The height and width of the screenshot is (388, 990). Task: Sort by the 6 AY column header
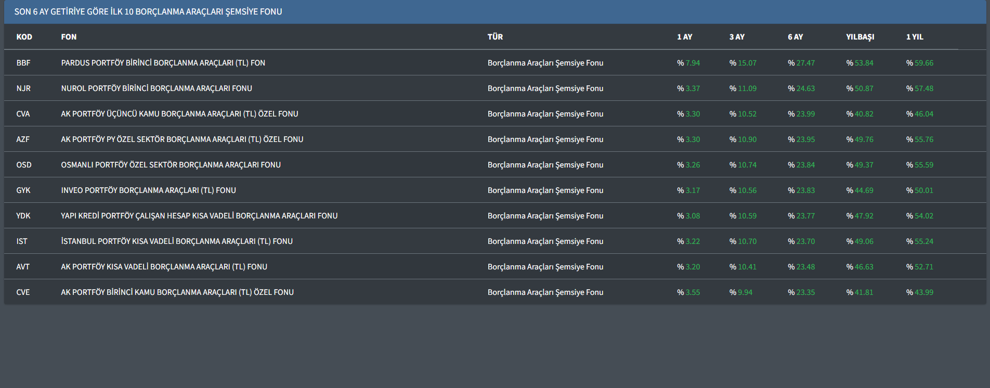tap(795, 37)
